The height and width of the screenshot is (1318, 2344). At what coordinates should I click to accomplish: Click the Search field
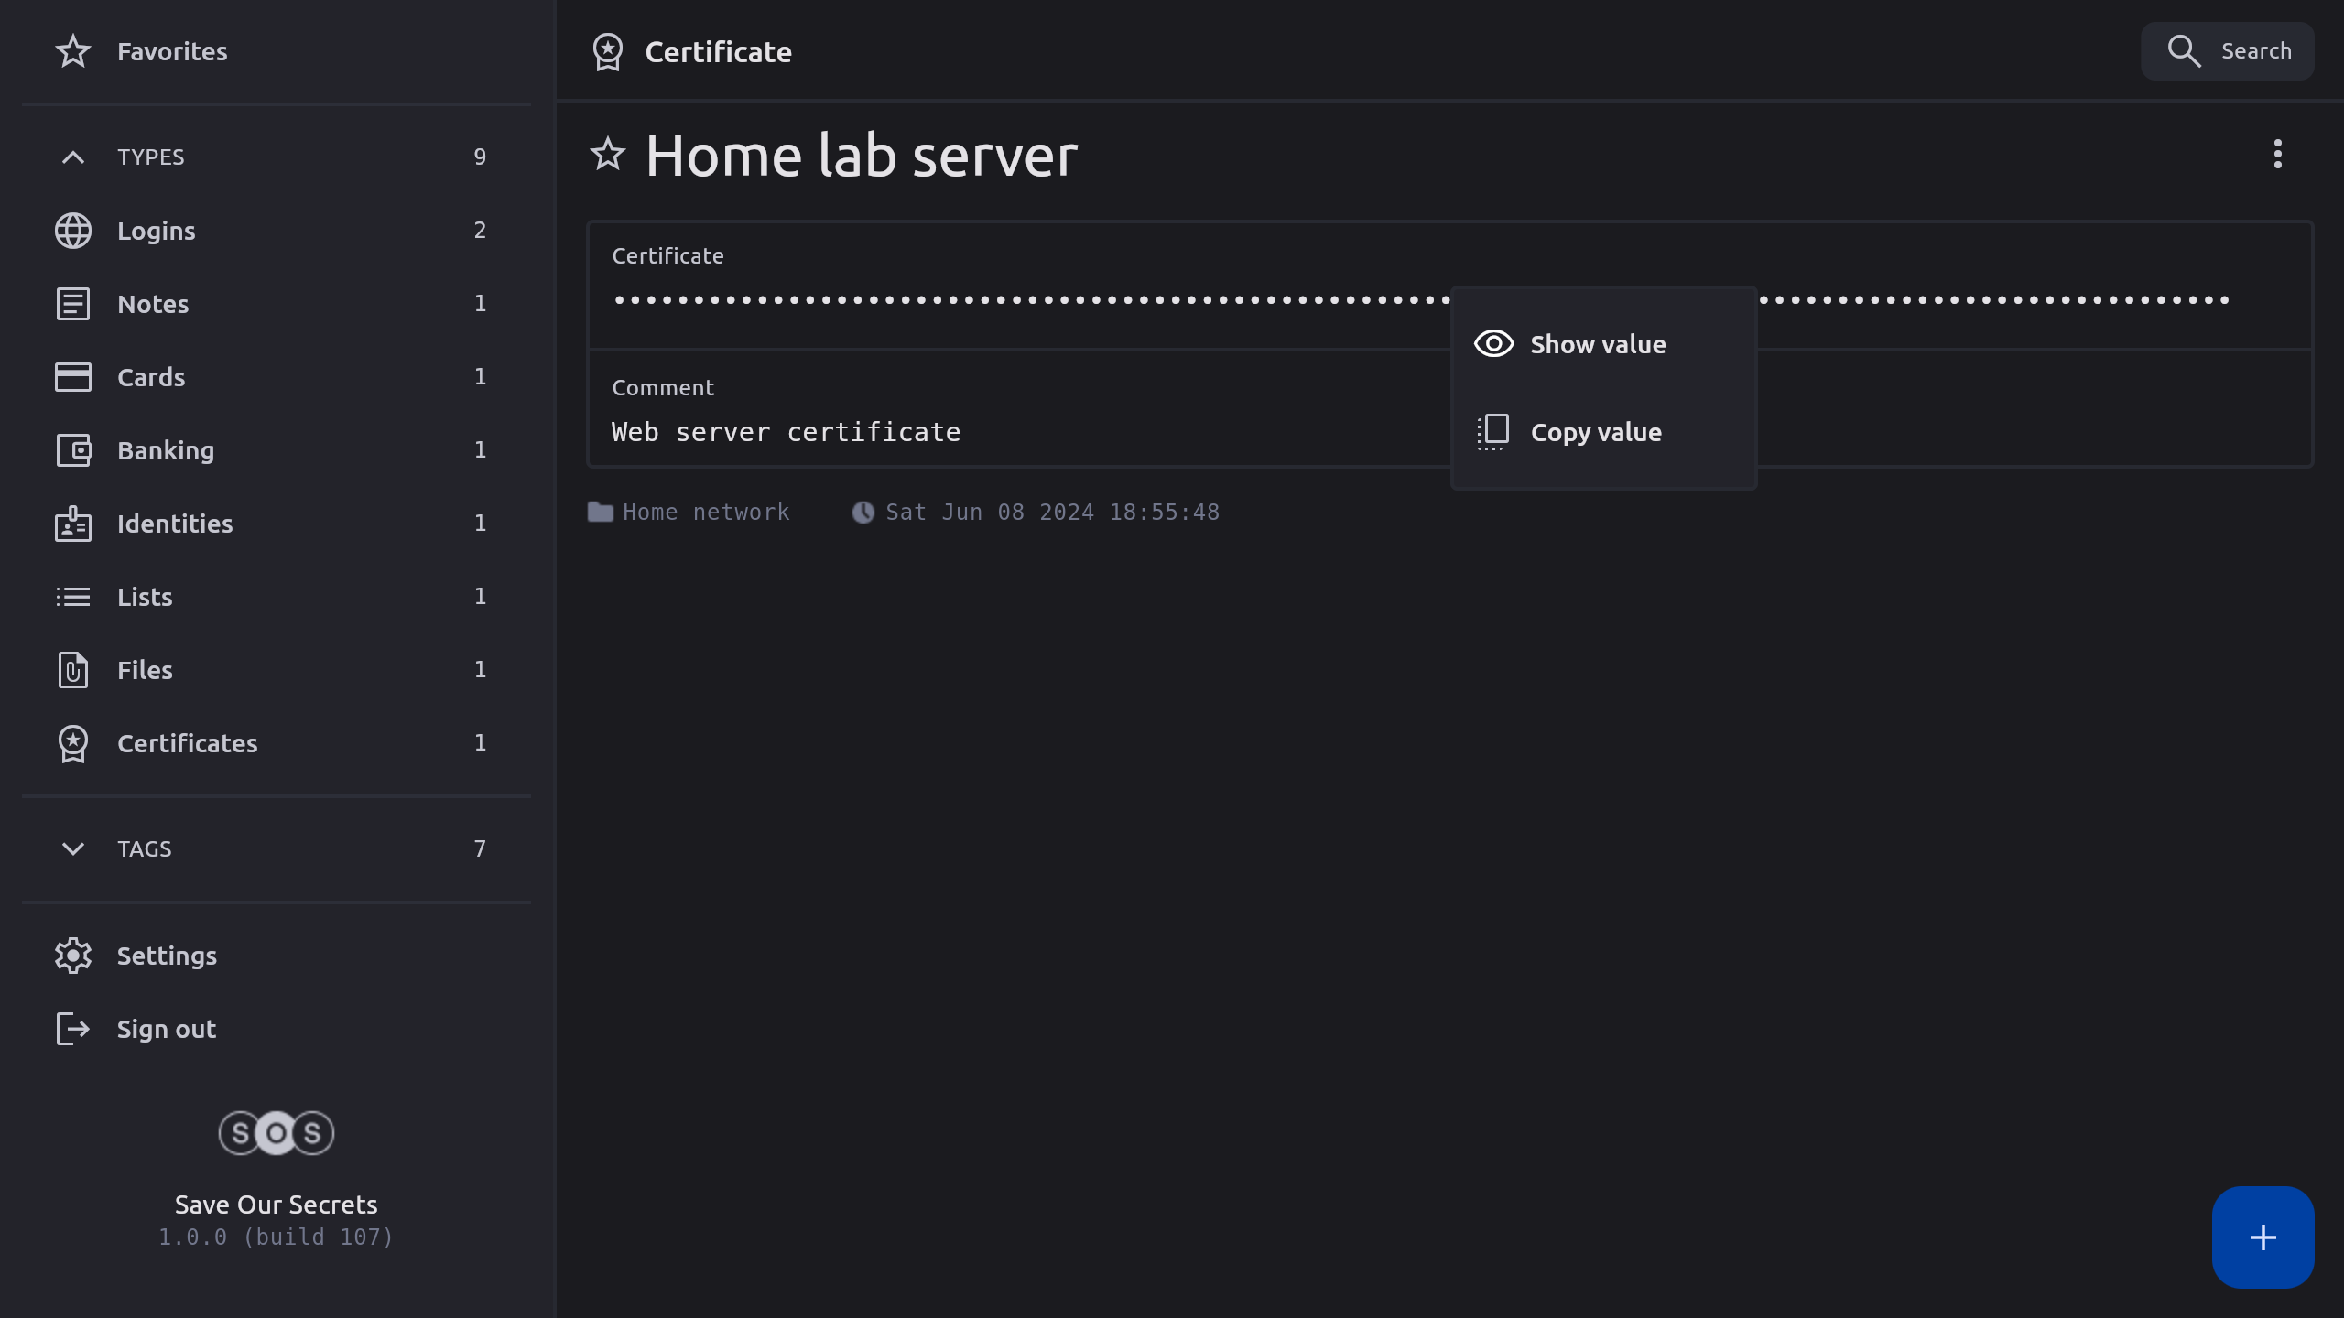2228,51
